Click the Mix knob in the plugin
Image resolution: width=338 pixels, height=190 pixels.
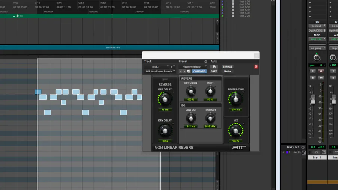point(235,131)
